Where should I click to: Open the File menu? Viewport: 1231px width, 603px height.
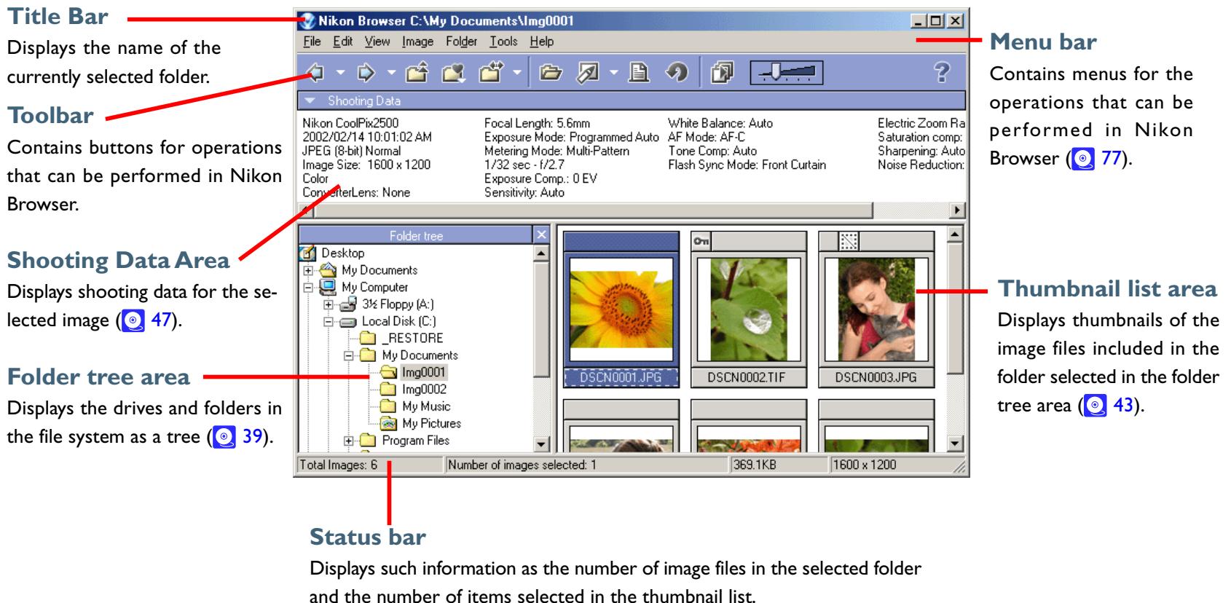(311, 42)
